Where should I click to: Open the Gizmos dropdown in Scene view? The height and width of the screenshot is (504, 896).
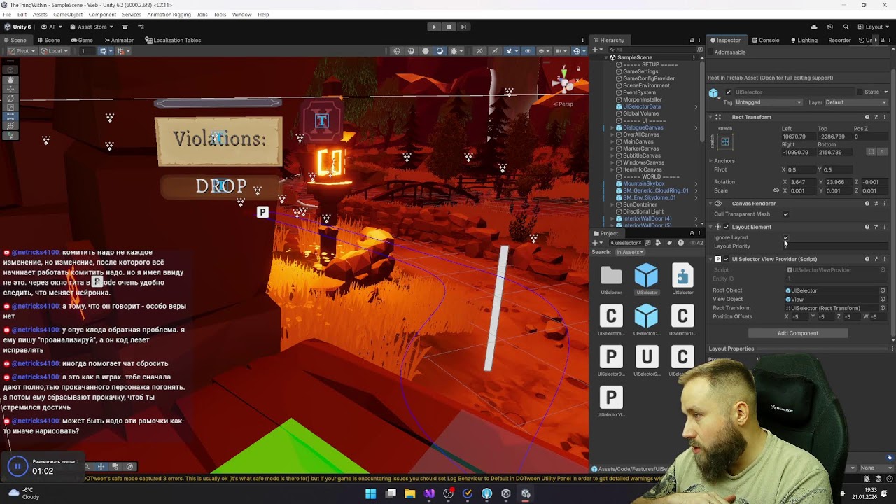584,51
